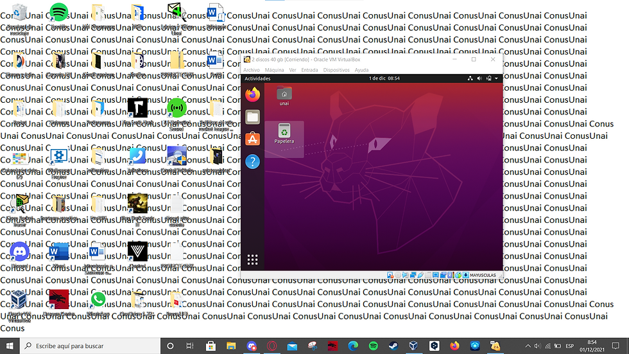Click the VirtualBox mouse integration indicator
The image size is (629, 354).
point(458,275)
